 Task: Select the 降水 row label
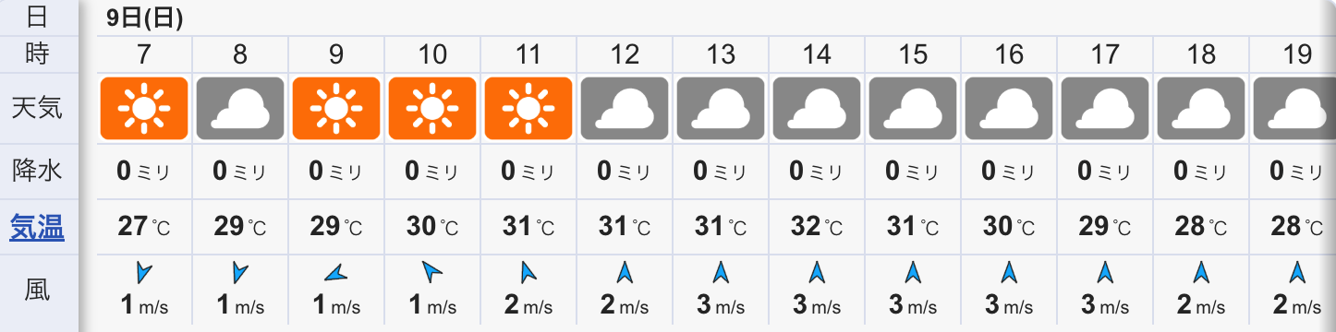click(x=37, y=171)
